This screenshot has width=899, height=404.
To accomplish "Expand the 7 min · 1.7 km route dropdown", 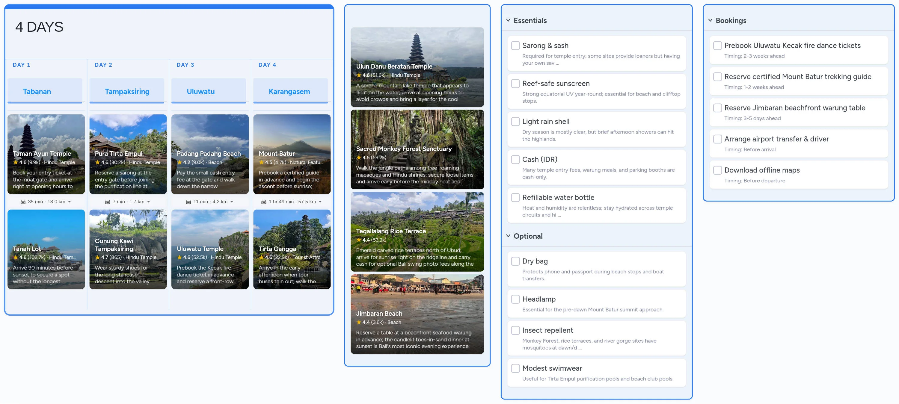I will click(x=149, y=202).
